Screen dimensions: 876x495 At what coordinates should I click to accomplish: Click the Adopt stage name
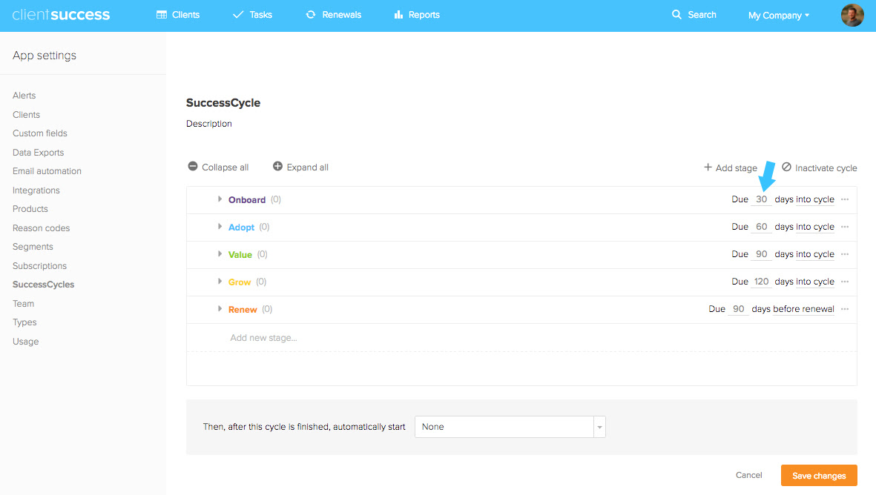(x=241, y=227)
